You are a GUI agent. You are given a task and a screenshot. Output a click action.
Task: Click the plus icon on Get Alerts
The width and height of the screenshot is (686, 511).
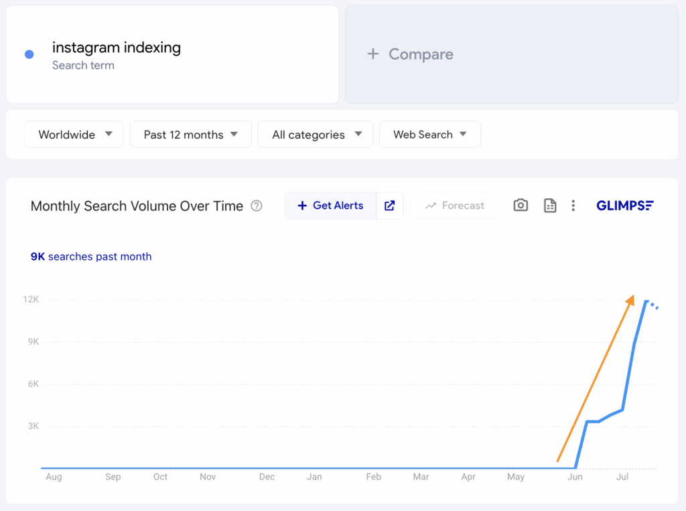click(x=303, y=206)
